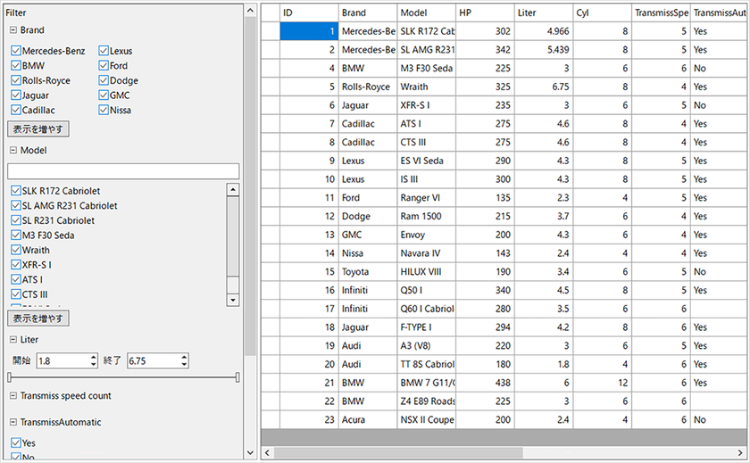Click the grid horizontal scrollbar thumb
Viewport: 750px width, 463px height.
[x=398, y=452]
